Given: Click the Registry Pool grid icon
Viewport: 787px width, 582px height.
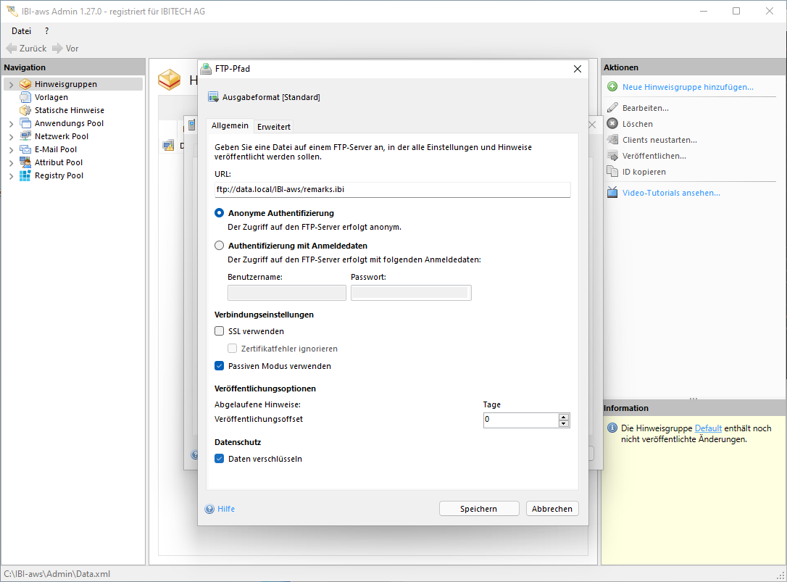Looking at the screenshot, I should pos(25,175).
